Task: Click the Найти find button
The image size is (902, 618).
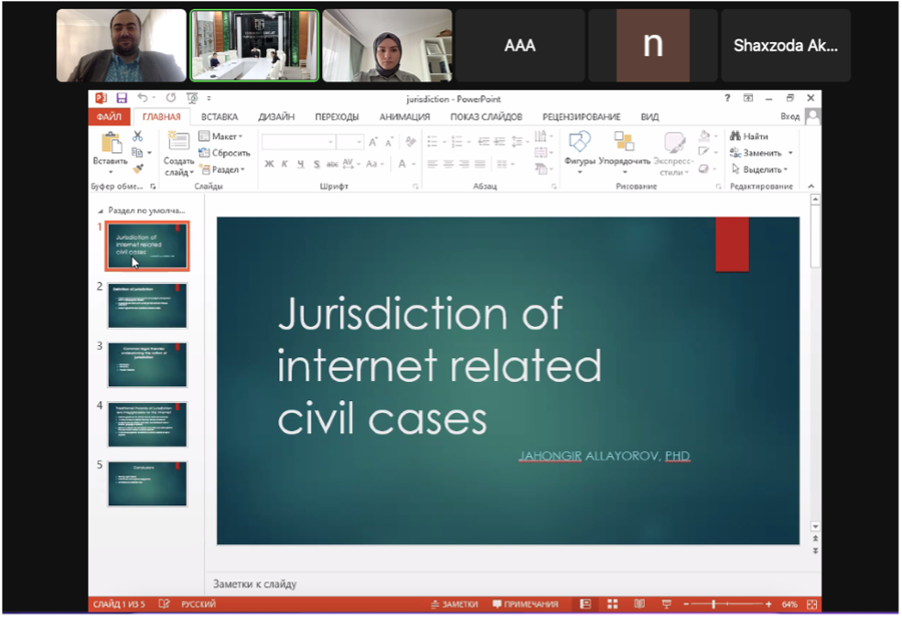Action: pyautogui.click(x=750, y=136)
